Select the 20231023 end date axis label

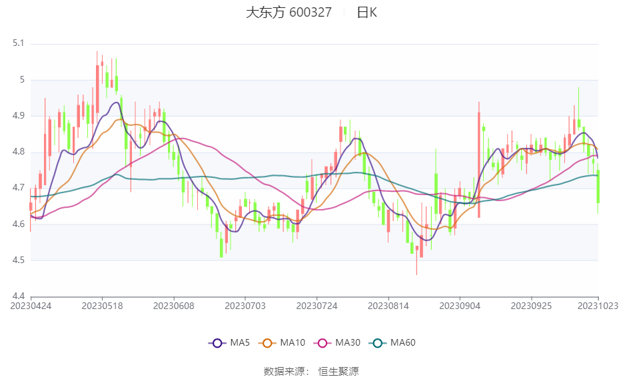click(598, 306)
